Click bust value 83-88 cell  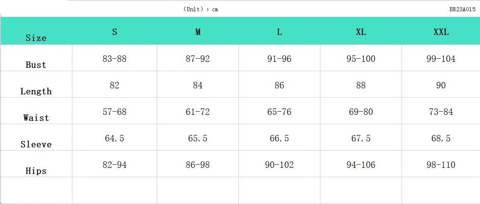(x=115, y=59)
